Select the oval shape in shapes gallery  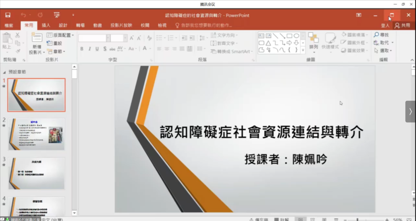pyautogui.click(x=296, y=36)
